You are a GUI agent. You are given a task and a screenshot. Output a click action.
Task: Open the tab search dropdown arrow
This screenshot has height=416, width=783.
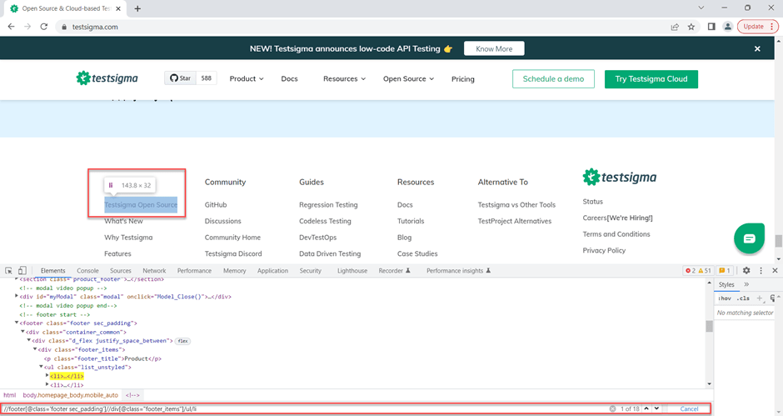[x=701, y=8]
